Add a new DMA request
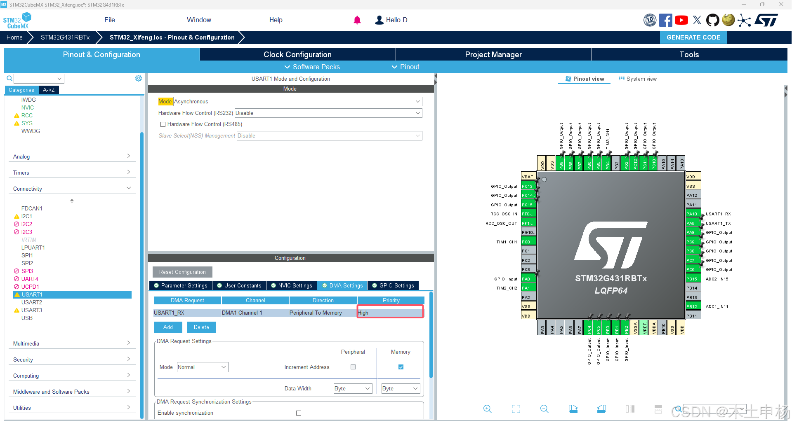Image resolution: width=792 pixels, height=425 pixels. click(168, 327)
